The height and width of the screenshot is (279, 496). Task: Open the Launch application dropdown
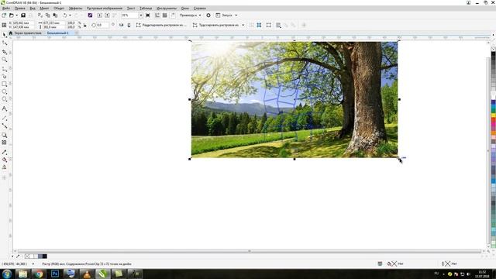(226, 15)
